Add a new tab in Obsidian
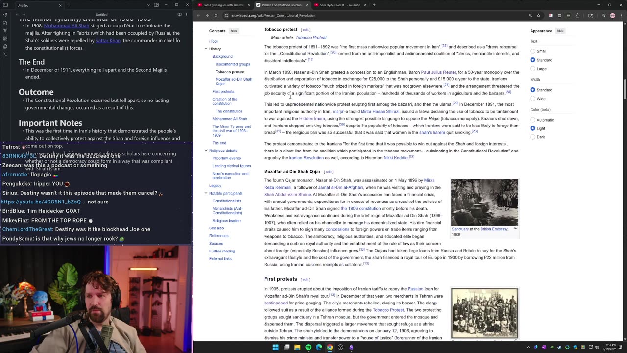Image resolution: width=627 pixels, height=353 pixels. coord(69,5)
